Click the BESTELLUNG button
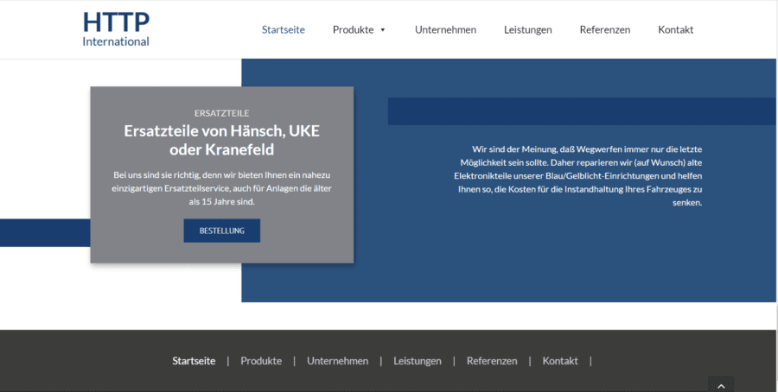This screenshot has height=392, width=778. pos(222,231)
